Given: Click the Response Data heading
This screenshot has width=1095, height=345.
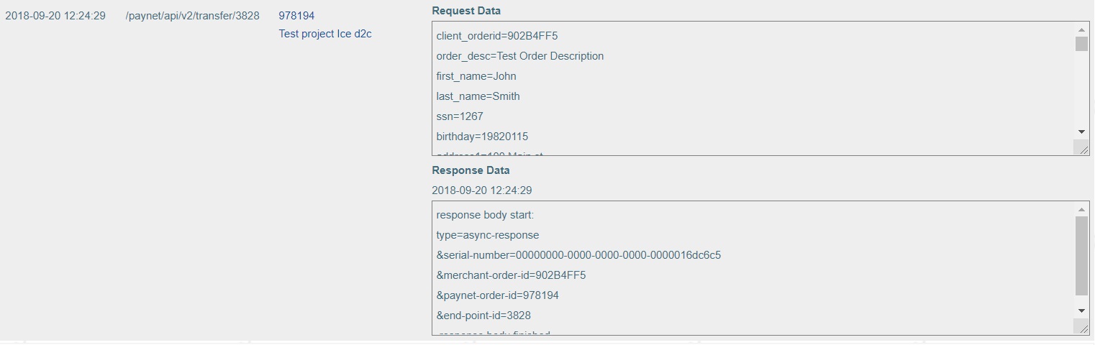Looking at the screenshot, I should [471, 170].
